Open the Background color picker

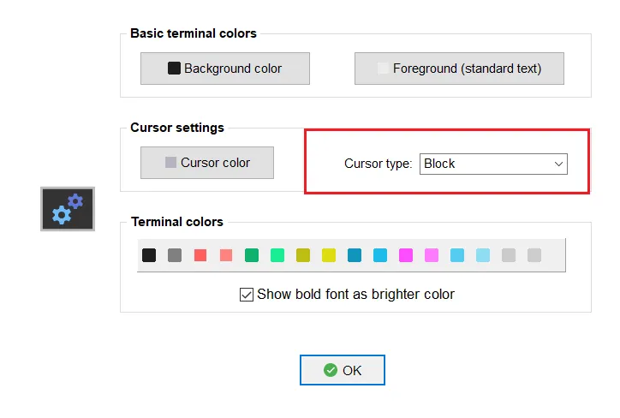224,69
